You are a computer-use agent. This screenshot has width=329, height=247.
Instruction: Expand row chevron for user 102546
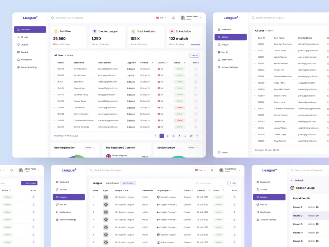pyautogui.click(x=54, y=69)
